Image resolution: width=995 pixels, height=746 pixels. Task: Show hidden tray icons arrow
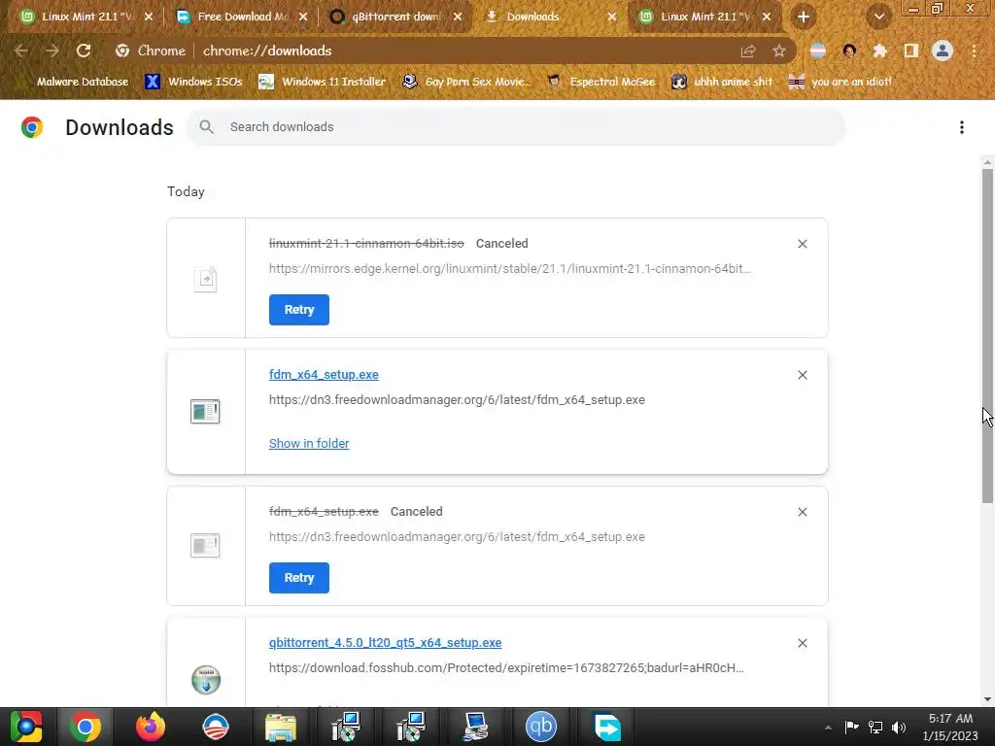[828, 728]
